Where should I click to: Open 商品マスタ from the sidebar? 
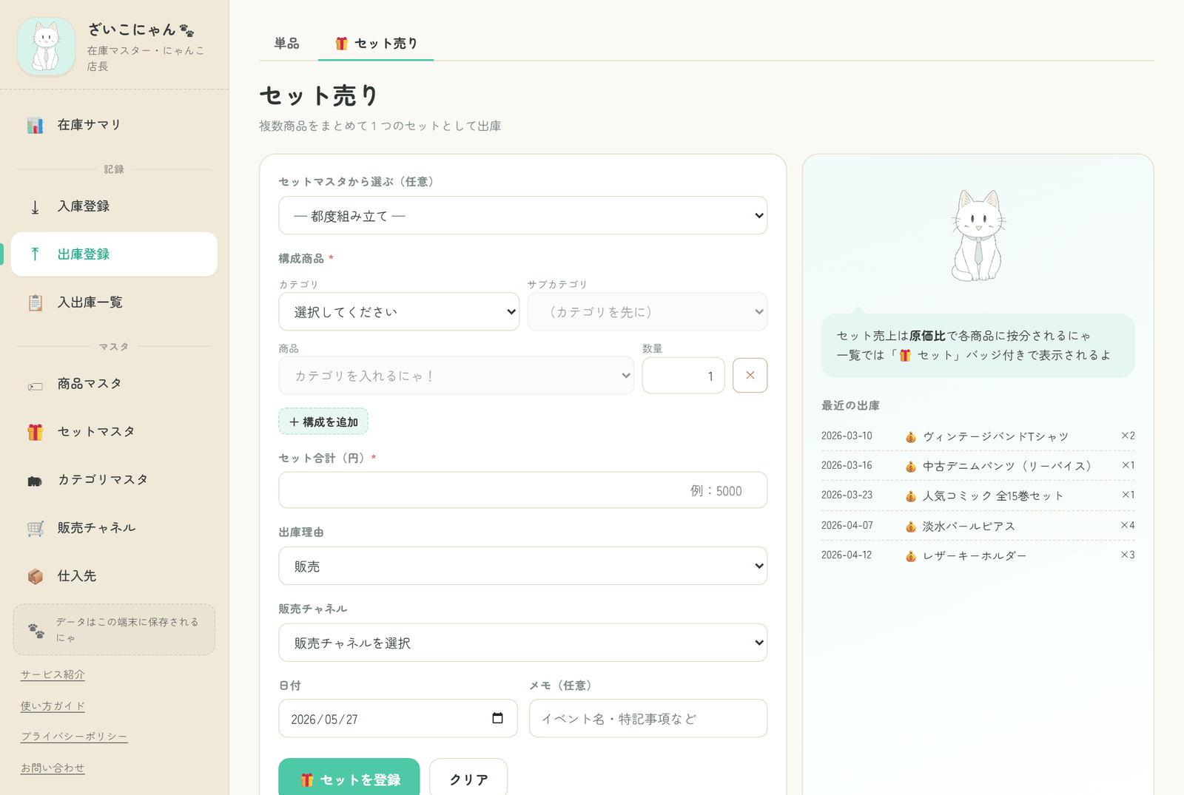click(114, 384)
